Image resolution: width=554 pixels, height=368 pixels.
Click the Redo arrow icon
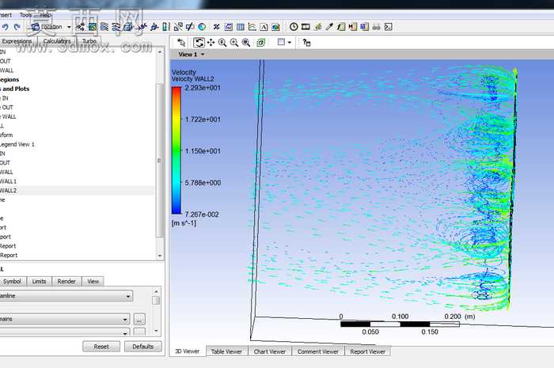[17, 27]
